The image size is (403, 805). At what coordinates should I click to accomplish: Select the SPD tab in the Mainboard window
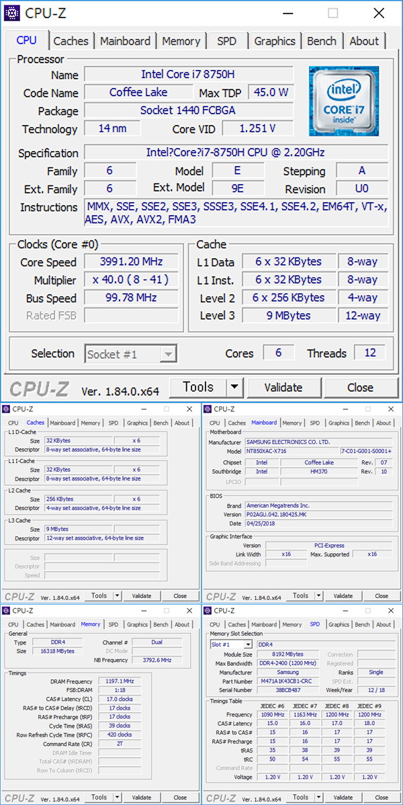pos(315,423)
